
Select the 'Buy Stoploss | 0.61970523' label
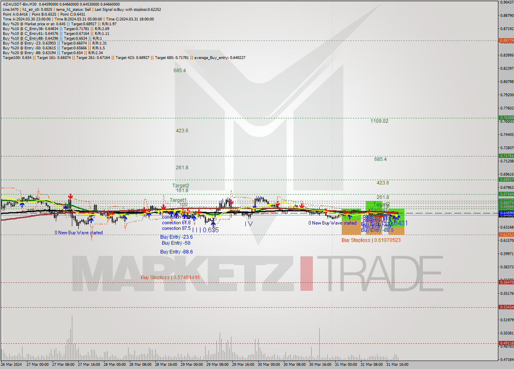(x=371, y=240)
